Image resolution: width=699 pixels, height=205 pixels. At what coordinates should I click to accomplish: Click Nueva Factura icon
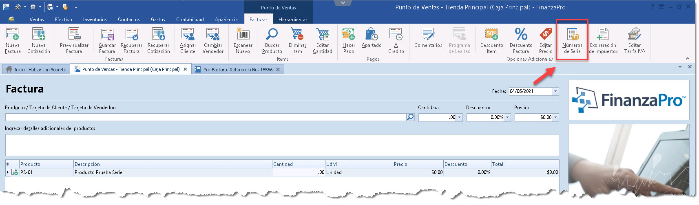pos(13,34)
